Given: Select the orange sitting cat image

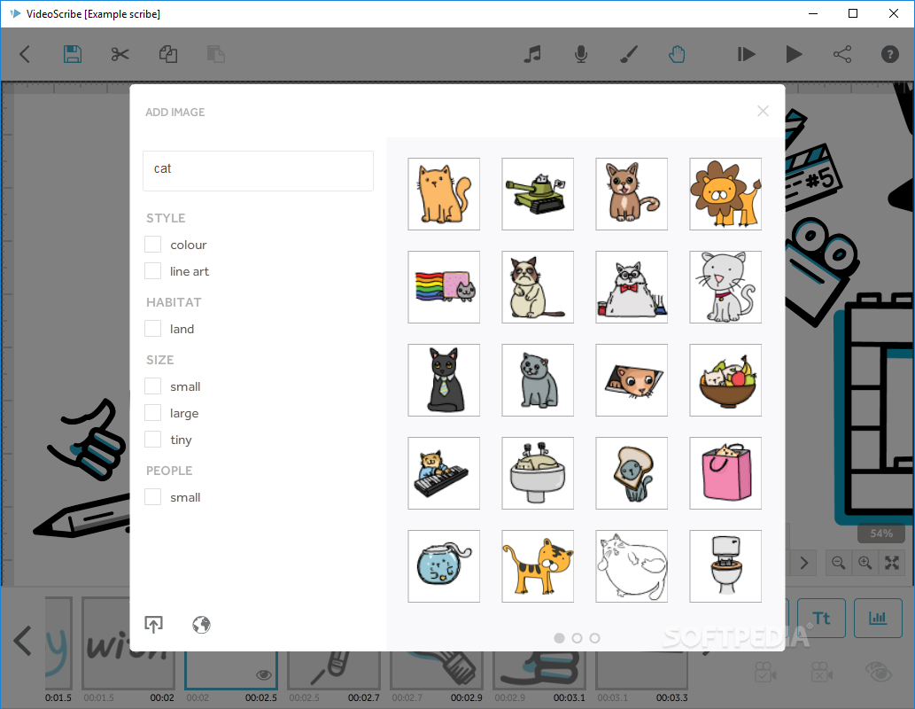Looking at the screenshot, I should [444, 194].
